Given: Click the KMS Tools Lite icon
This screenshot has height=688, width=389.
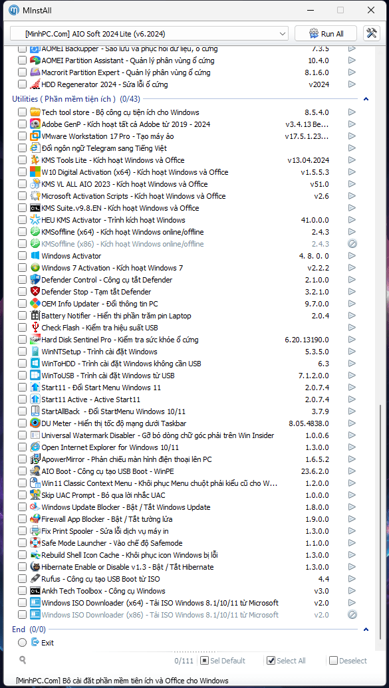Looking at the screenshot, I should pyautogui.click(x=35, y=160).
